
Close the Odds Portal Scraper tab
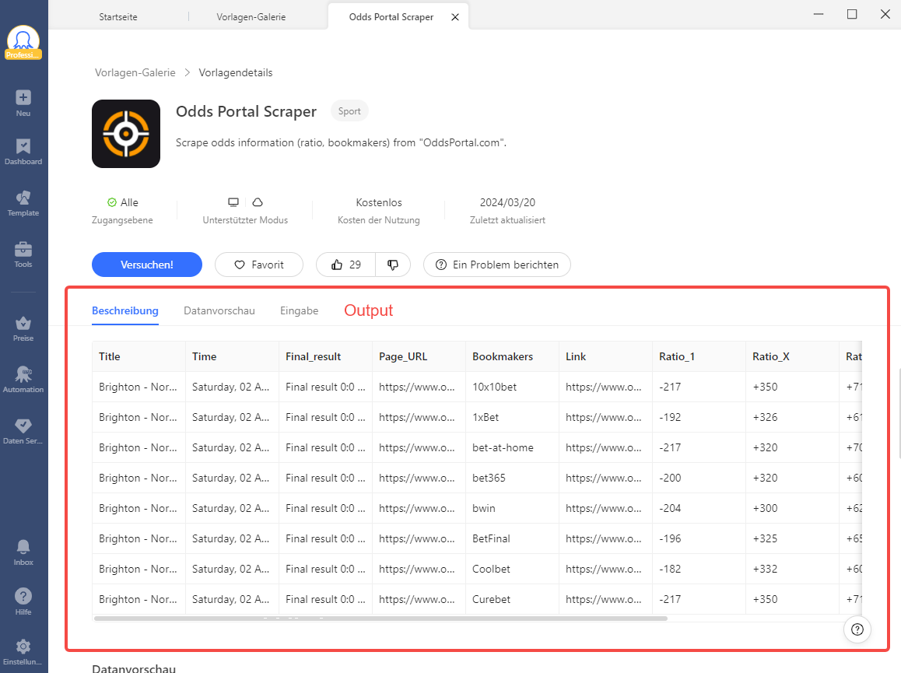(455, 17)
